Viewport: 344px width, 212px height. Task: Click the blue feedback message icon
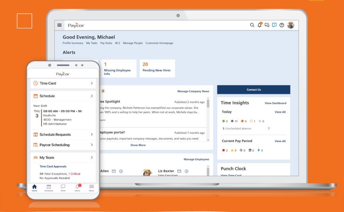pos(274,25)
